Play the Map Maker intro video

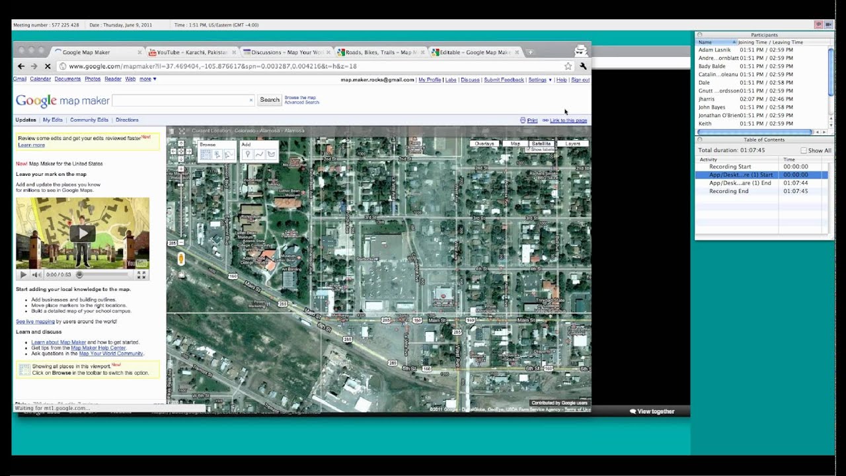[x=83, y=233]
